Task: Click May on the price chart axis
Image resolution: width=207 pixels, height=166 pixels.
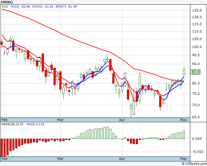Action: 184,120
